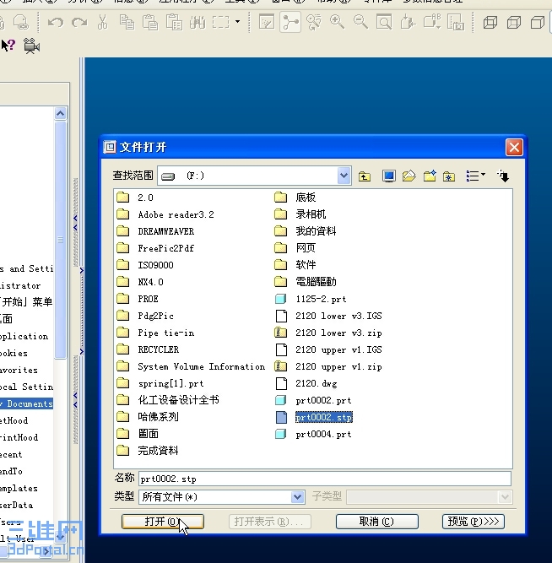Select the Pipe tie-in folder
552x563 pixels.
coord(166,333)
